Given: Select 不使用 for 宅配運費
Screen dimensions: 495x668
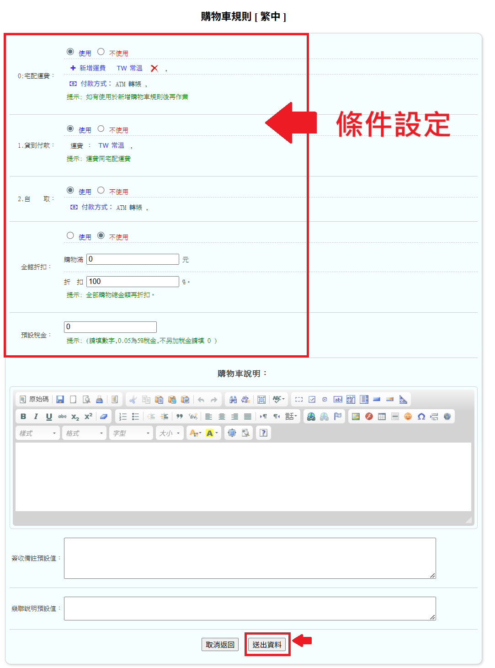Looking at the screenshot, I should pyautogui.click(x=101, y=52).
